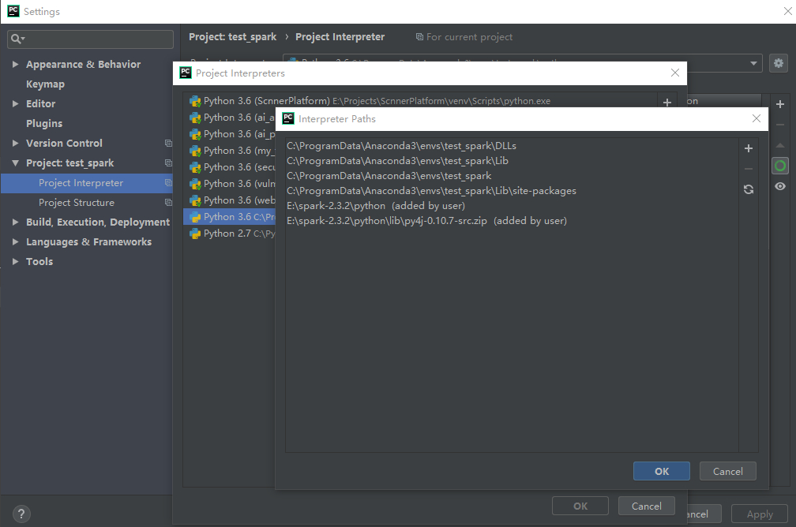The image size is (796, 527).
Task: Select the test_spark\DLLs path entry
Action: [x=401, y=146]
